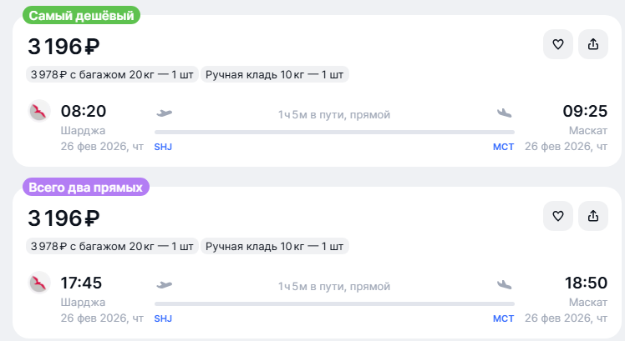Select the 'Всего два прямых' badge
625x341 pixels.
[x=85, y=187]
